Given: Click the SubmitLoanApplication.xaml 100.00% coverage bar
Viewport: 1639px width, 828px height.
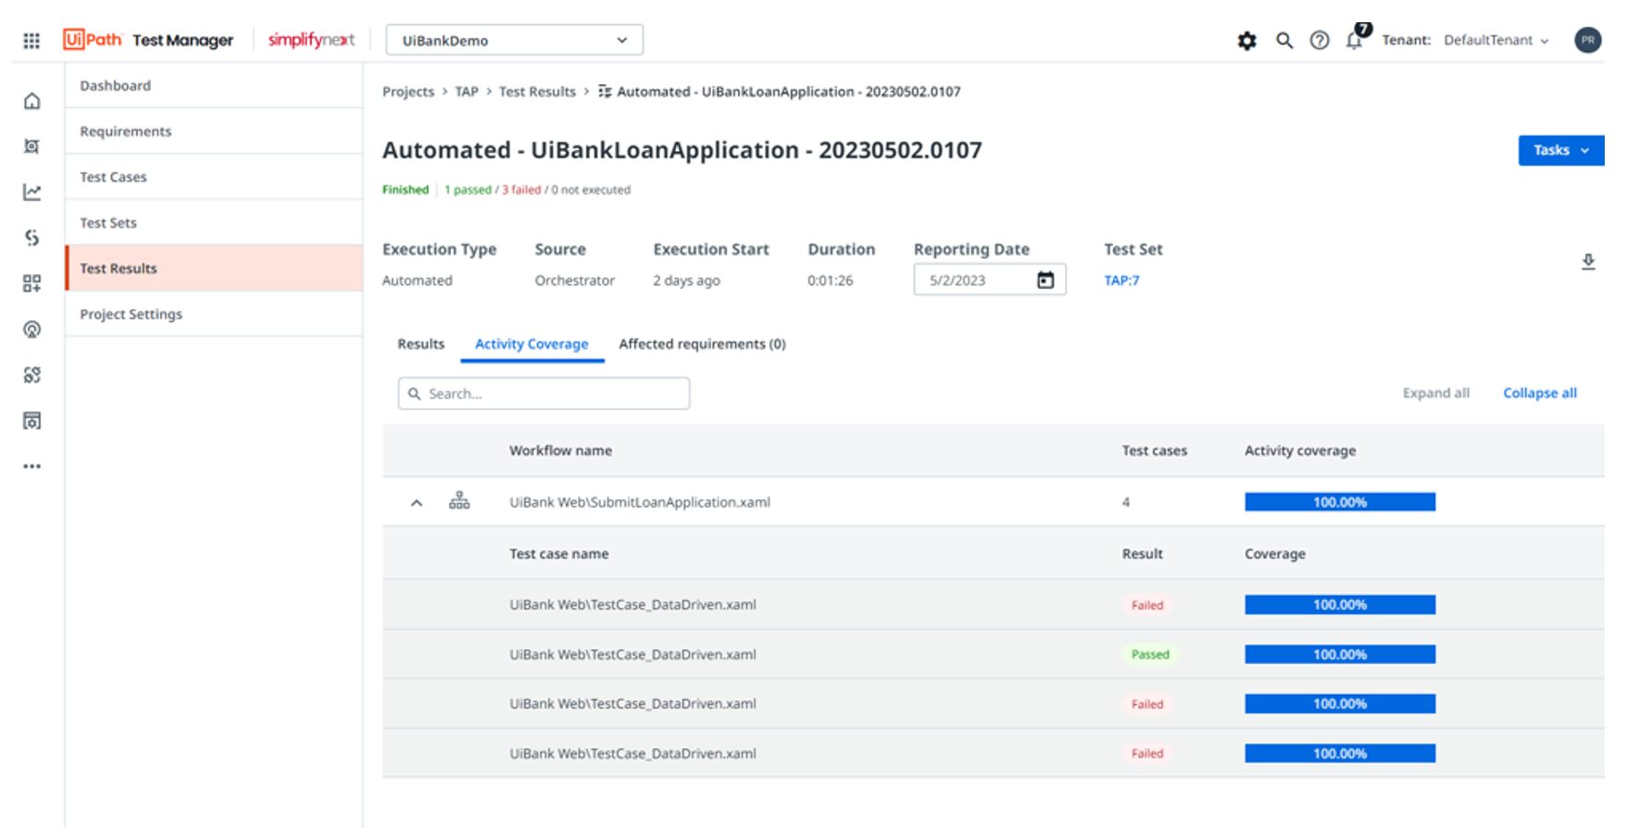Looking at the screenshot, I should pyautogui.click(x=1340, y=502).
